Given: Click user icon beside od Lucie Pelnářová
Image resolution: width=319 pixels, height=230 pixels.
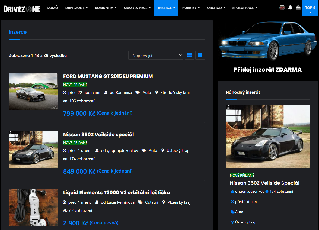Looking at the screenshot, I should tap(97, 202).
